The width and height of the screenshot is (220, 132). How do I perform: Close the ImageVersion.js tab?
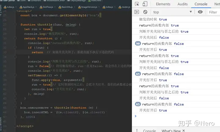click(99, 7)
